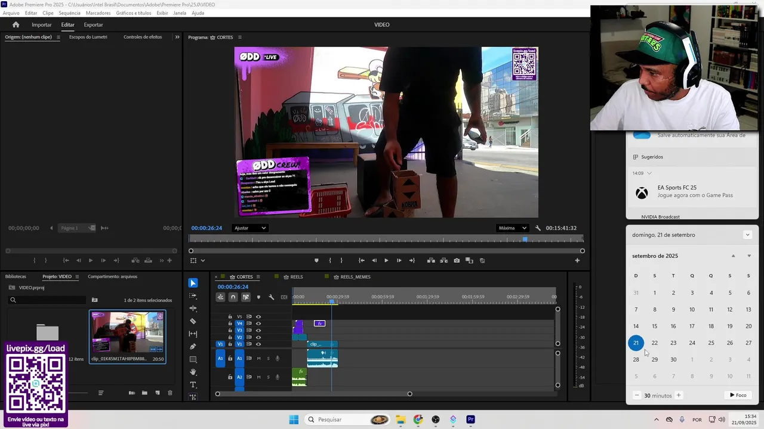Toggle linked selection in timeline
The width and height of the screenshot is (764, 429).
(246, 297)
